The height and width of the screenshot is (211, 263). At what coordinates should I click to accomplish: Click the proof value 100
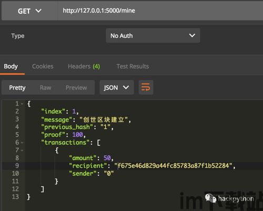point(77,135)
